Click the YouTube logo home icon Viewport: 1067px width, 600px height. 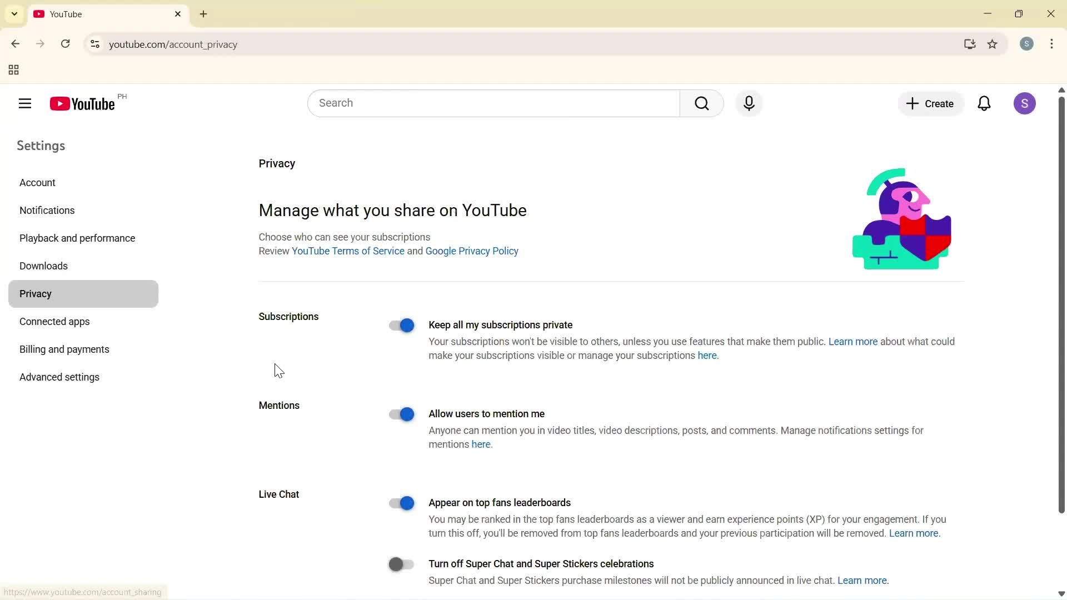click(x=82, y=104)
